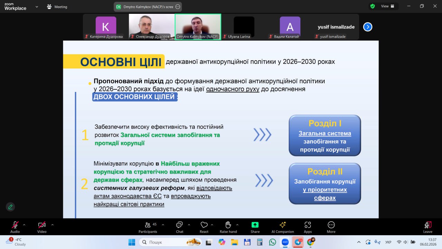Open the Participants panel

(x=148, y=227)
